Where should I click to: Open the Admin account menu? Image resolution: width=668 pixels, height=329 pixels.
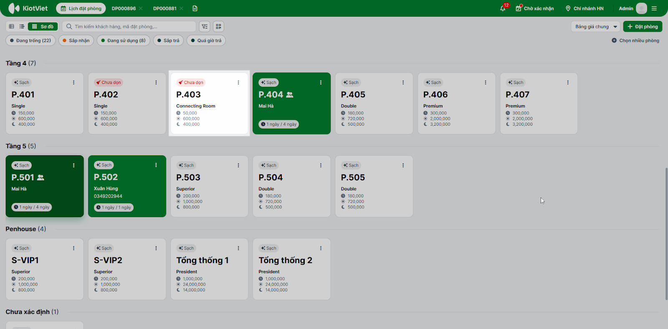tap(626, 8)
